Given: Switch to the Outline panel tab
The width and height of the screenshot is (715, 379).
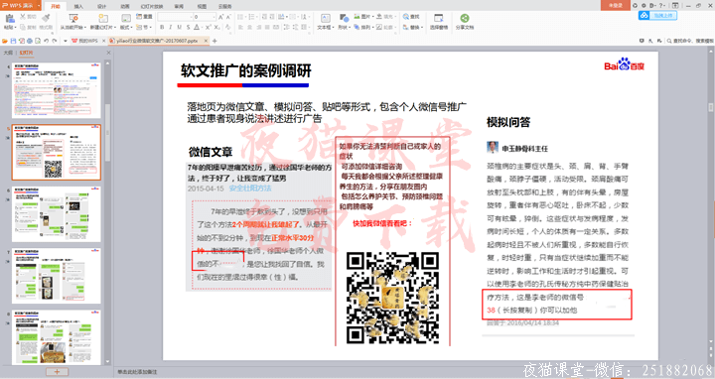Looking at the screenshot, I should 8,53.
